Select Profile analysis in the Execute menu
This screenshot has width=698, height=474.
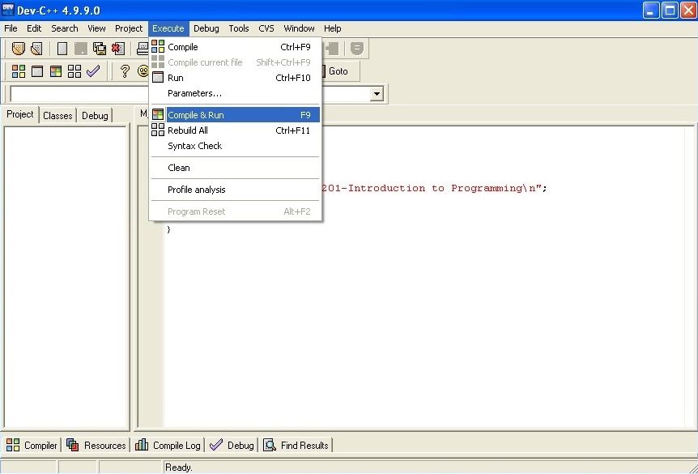coord(235,190)
